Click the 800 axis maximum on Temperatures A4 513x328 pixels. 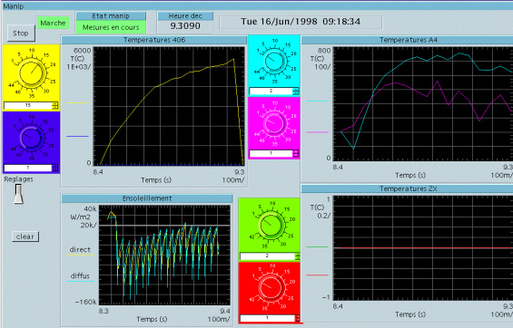tap(324, 51)
